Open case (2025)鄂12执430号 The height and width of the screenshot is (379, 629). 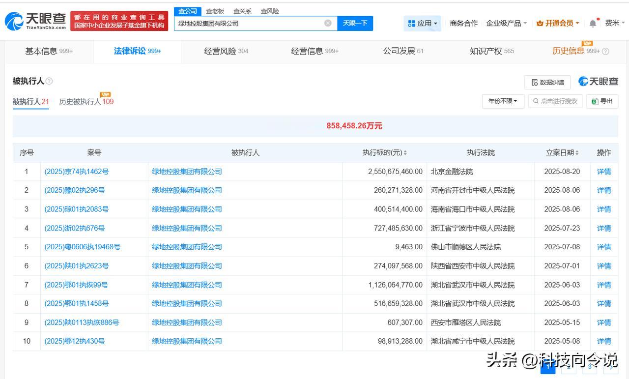pyautogui.click(x=74, y=341)
